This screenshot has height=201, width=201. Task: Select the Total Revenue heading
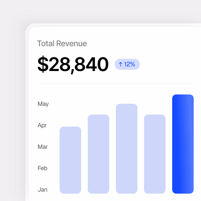pyautogui.click(x=62, y=44)
